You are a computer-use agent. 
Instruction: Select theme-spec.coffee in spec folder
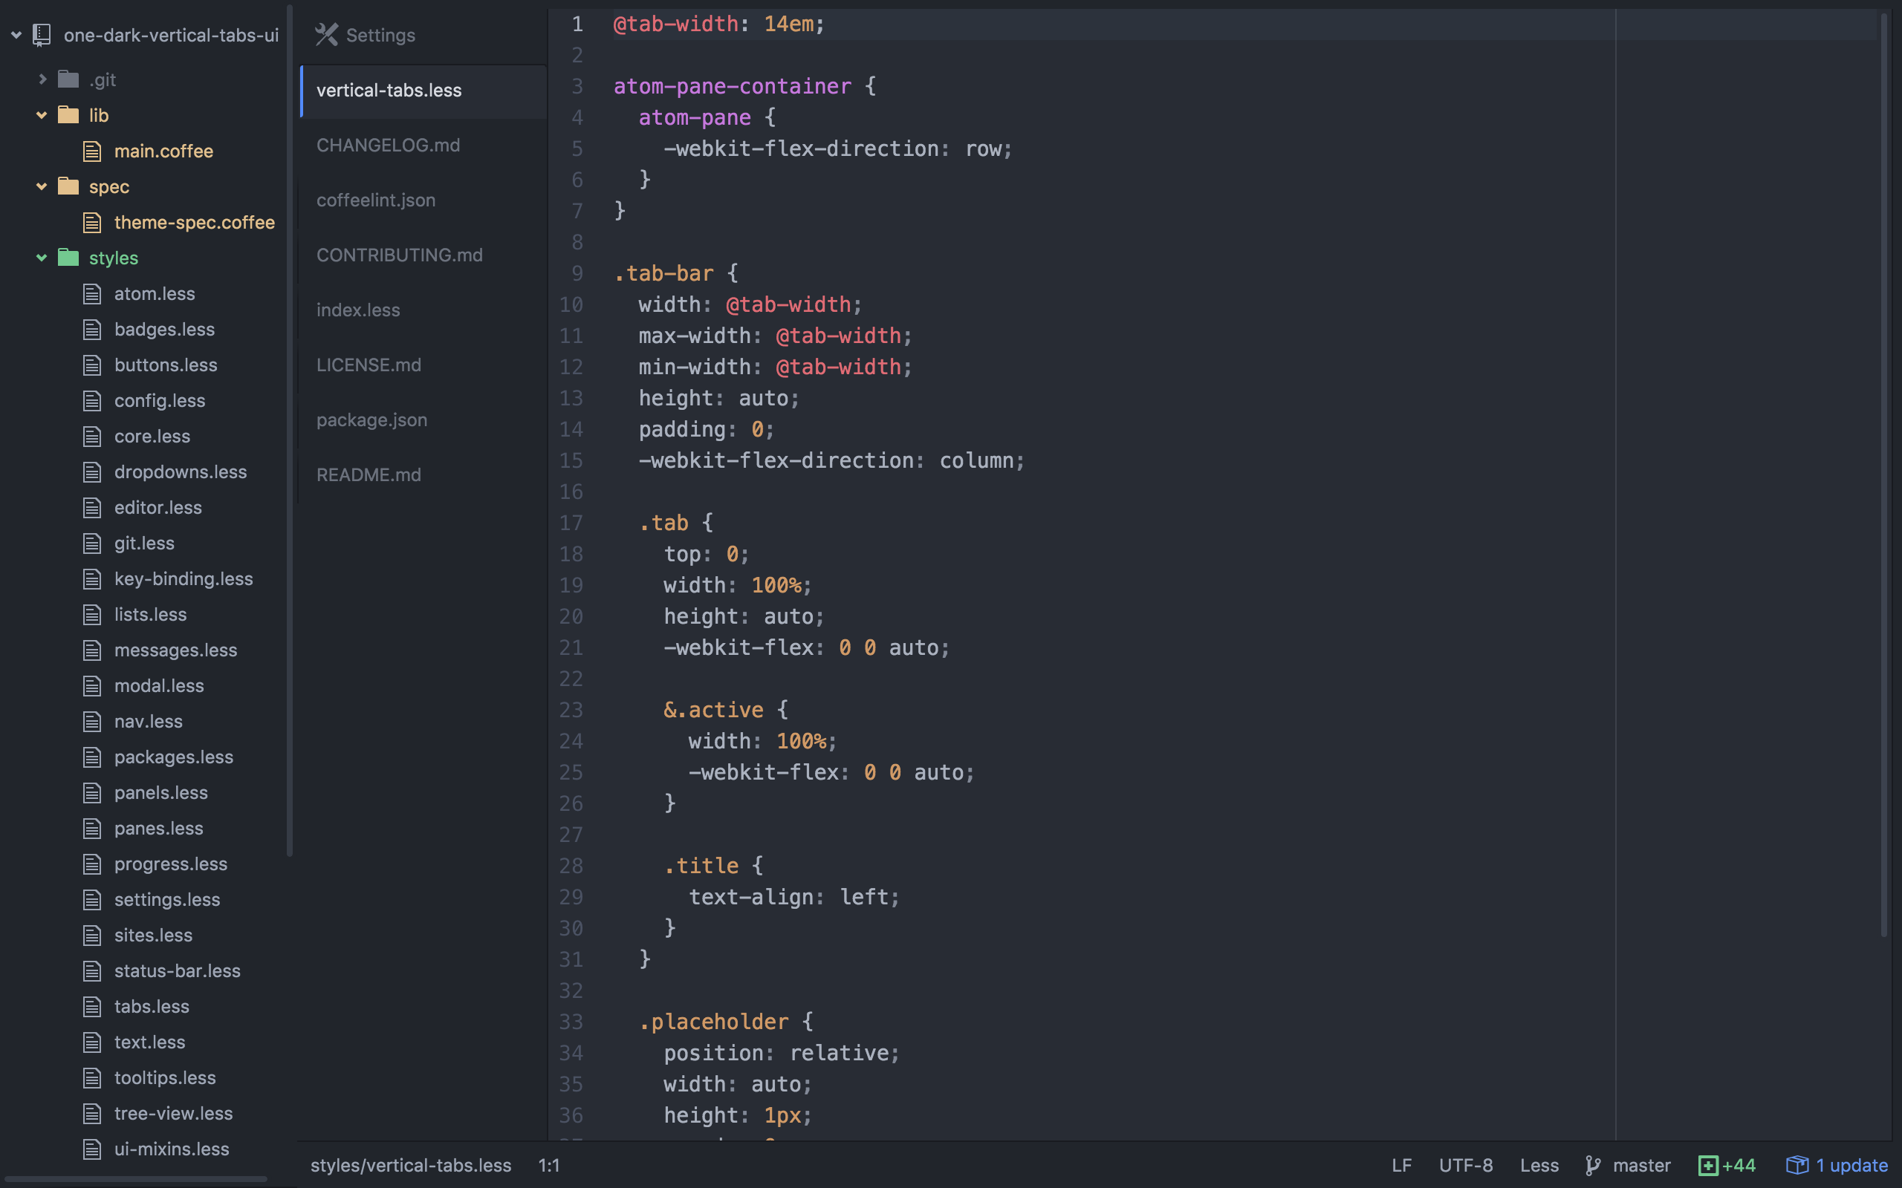[193, 221]
